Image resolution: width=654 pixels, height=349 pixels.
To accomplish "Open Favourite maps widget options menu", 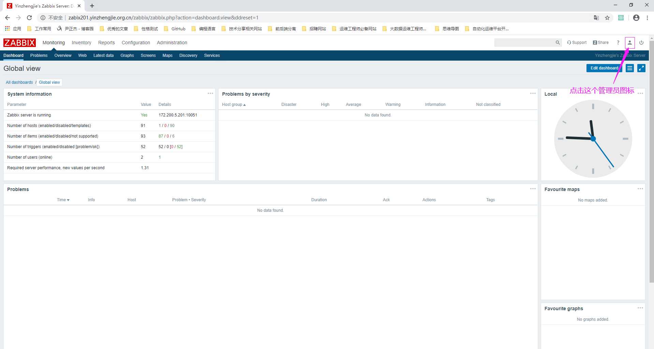I will (x=640, y=189).
